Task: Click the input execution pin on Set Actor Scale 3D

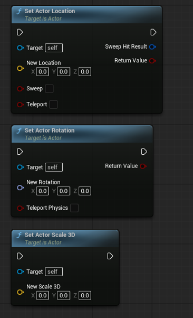Action: click(20, 256)
